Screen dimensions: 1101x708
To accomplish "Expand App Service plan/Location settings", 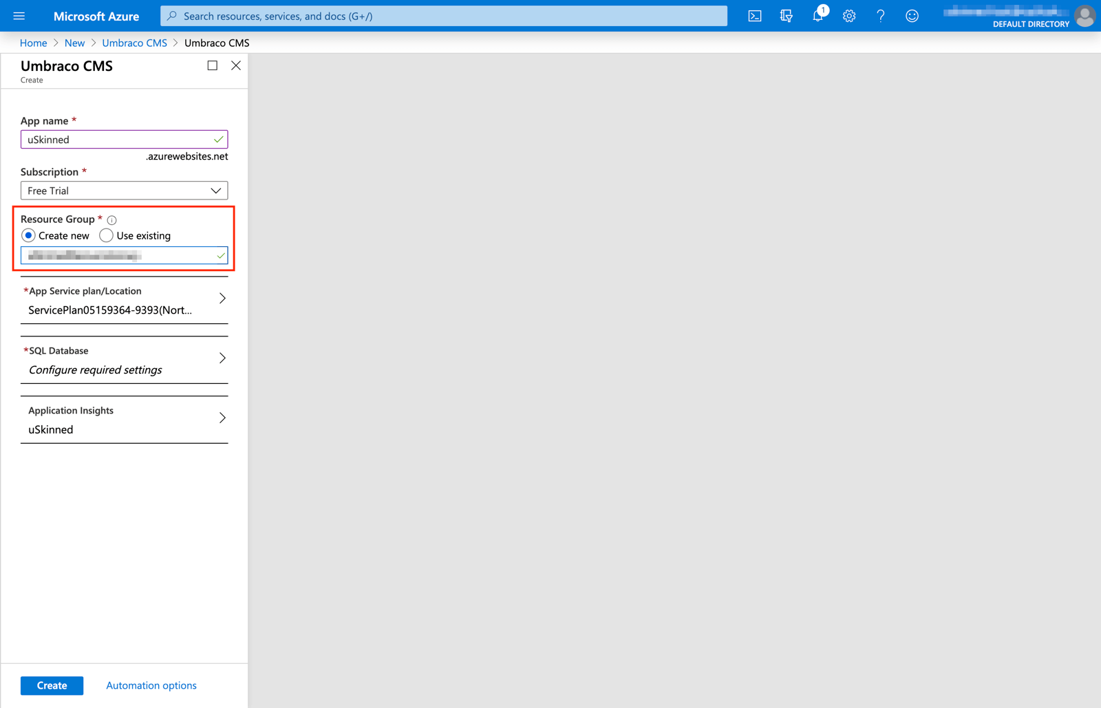I will coord(124,301).
